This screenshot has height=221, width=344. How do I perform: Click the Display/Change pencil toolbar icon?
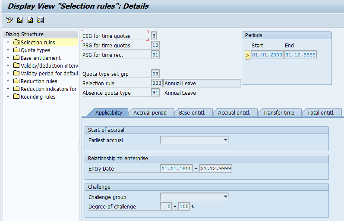click(x=9, y=20)
